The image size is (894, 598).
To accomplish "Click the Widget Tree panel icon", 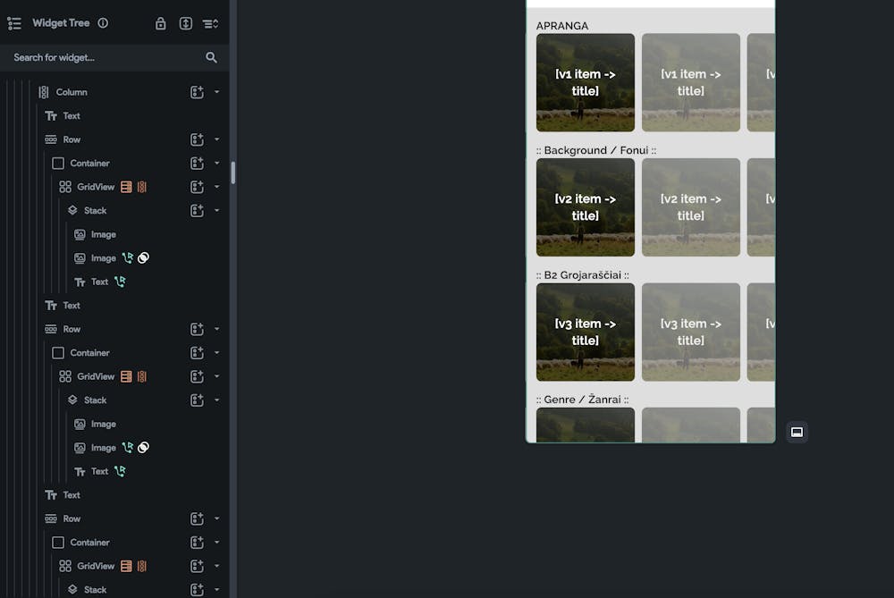I will [x=14, y=23].
